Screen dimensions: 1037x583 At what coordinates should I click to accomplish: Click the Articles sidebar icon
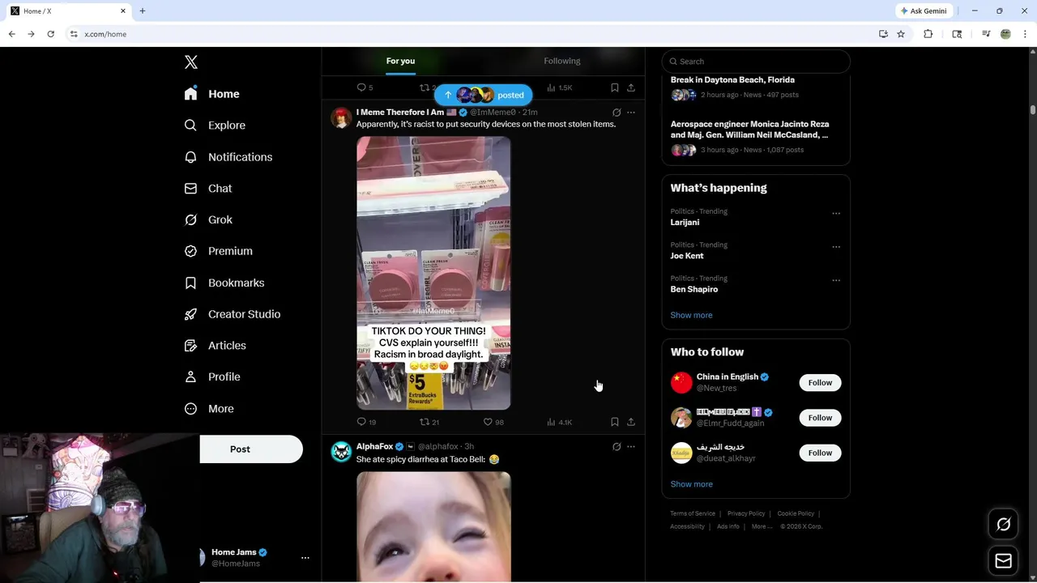[190, 346]
